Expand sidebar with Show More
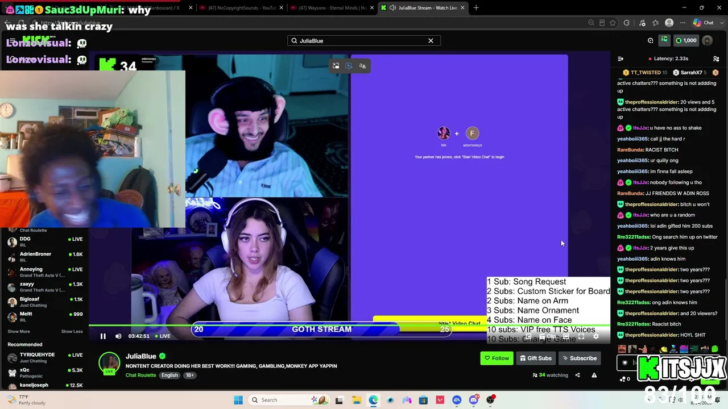Viewport: 728px width, 409px height. point(19,332)
